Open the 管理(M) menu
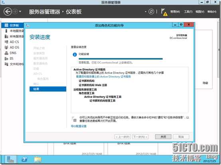 point(175,12)
